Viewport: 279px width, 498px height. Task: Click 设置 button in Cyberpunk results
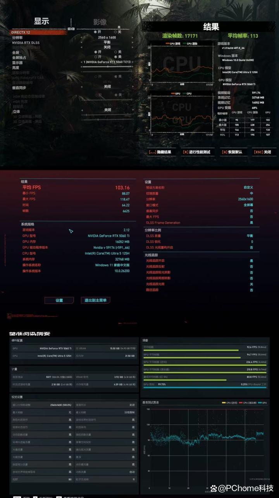coord(59,300)
